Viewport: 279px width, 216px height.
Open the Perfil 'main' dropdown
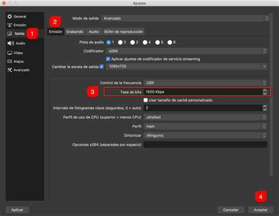coord(205,126)
